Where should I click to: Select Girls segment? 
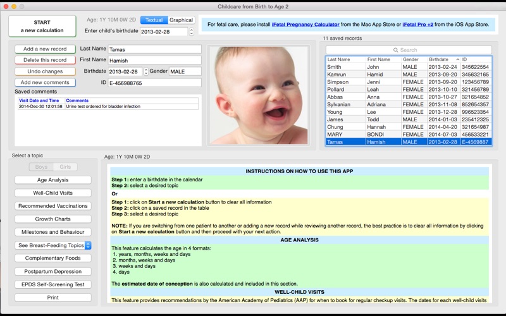[65, 167]
